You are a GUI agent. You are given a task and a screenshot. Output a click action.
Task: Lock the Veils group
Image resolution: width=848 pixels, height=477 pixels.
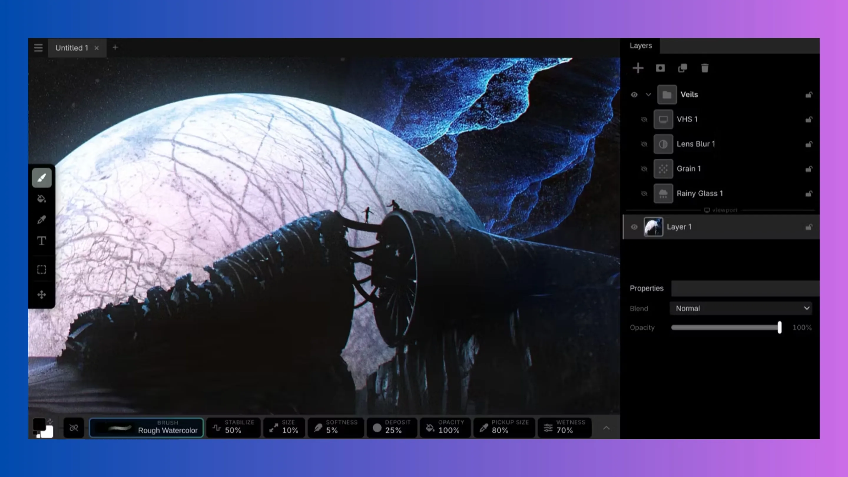(x=809, y=95)
